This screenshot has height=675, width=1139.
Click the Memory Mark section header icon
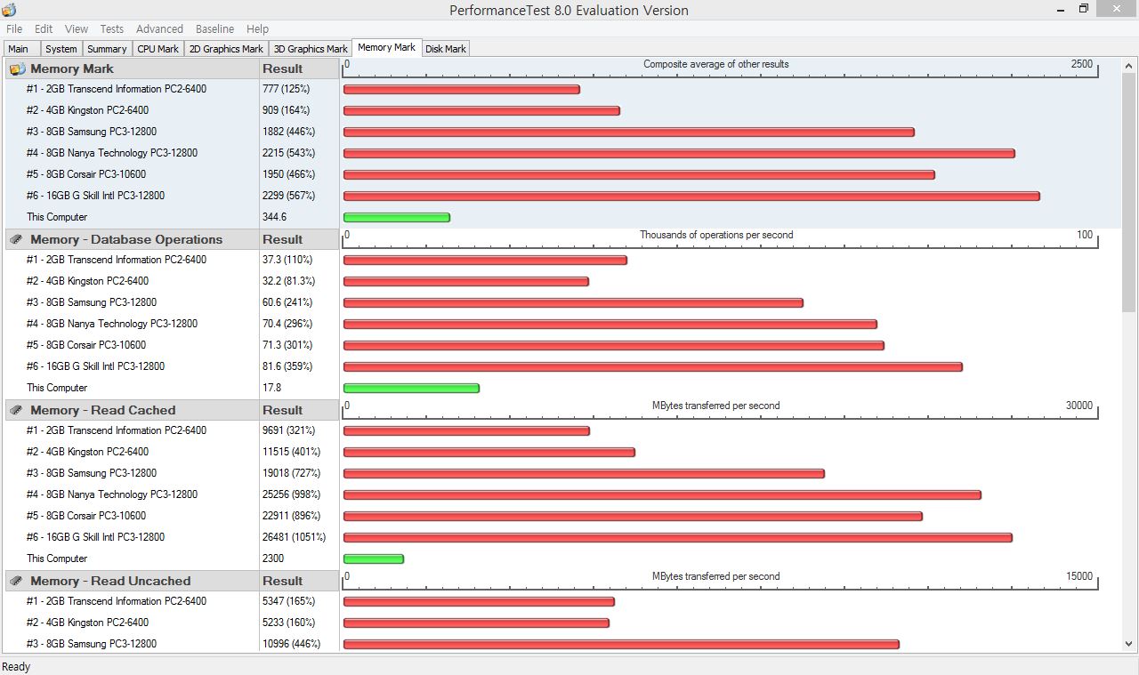point(17,68)
